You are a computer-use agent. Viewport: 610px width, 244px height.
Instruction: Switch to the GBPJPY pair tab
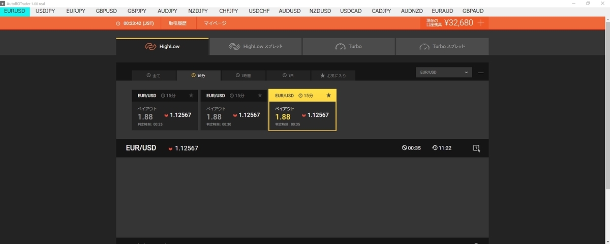[x=137, y=11]
